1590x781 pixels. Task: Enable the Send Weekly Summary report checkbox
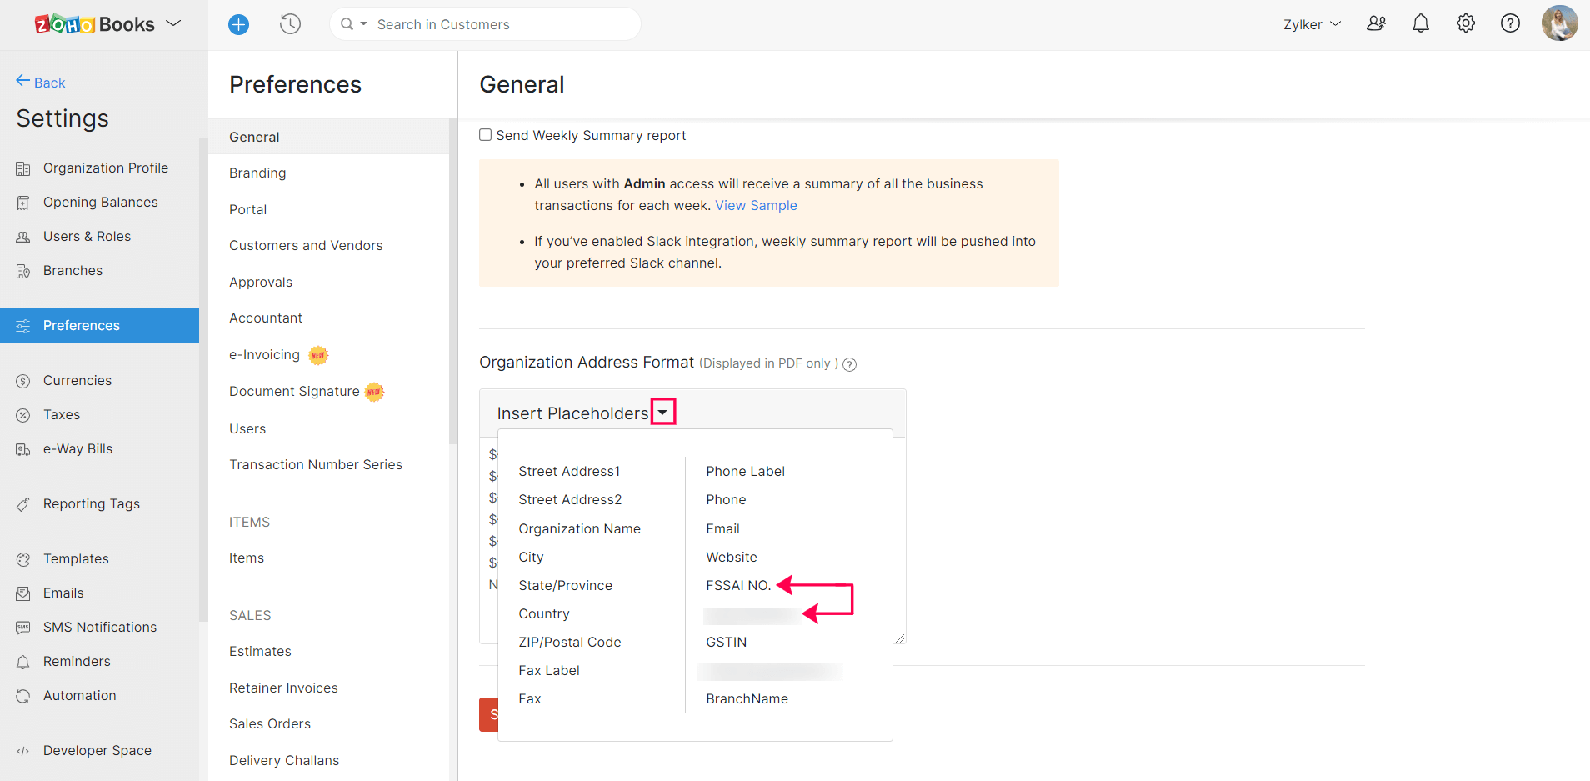485,134
